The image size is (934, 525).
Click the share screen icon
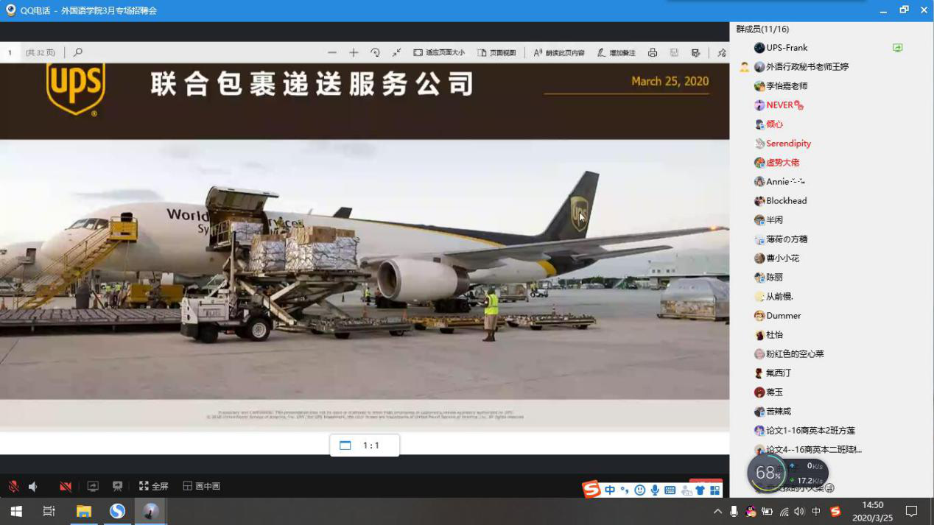(x=93, y=487)
